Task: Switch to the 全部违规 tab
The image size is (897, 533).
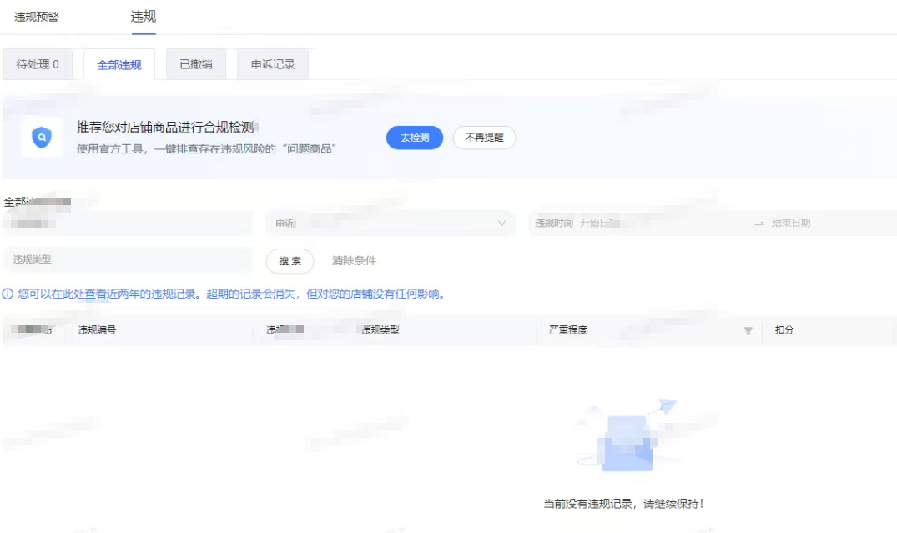Action: (119, 65)
